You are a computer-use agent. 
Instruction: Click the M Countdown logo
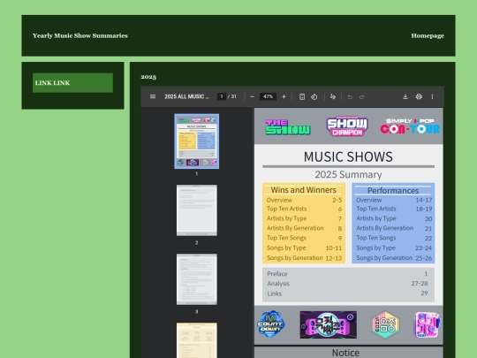point(271,324)
